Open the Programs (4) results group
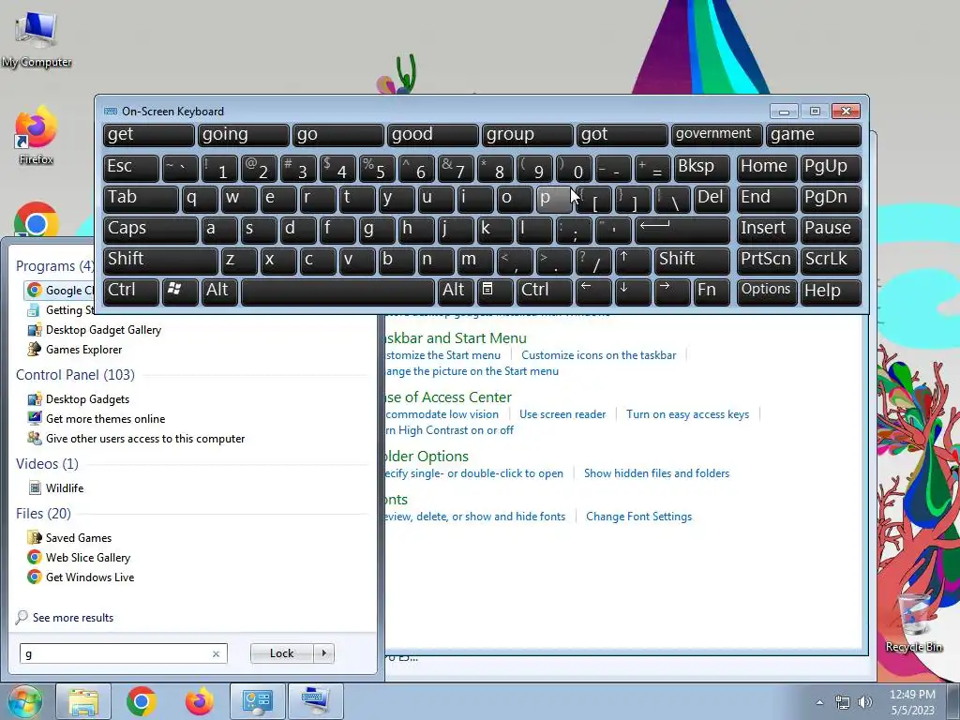960x720 pixels. pos(55,265)
